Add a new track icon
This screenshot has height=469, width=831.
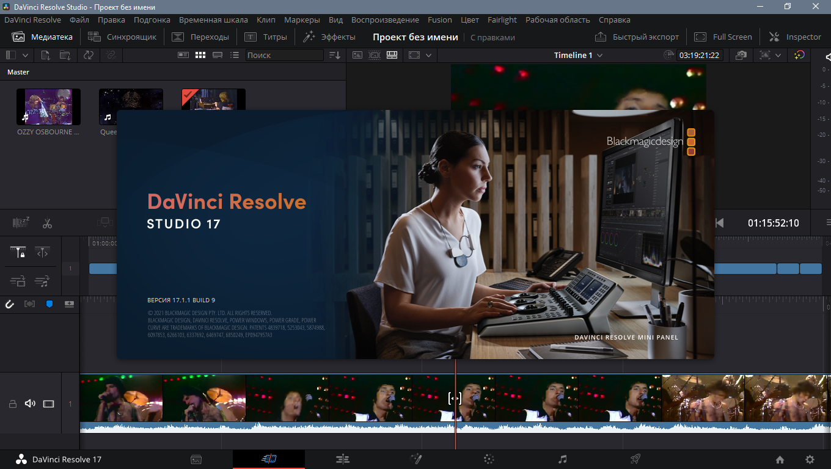[69, 304]
